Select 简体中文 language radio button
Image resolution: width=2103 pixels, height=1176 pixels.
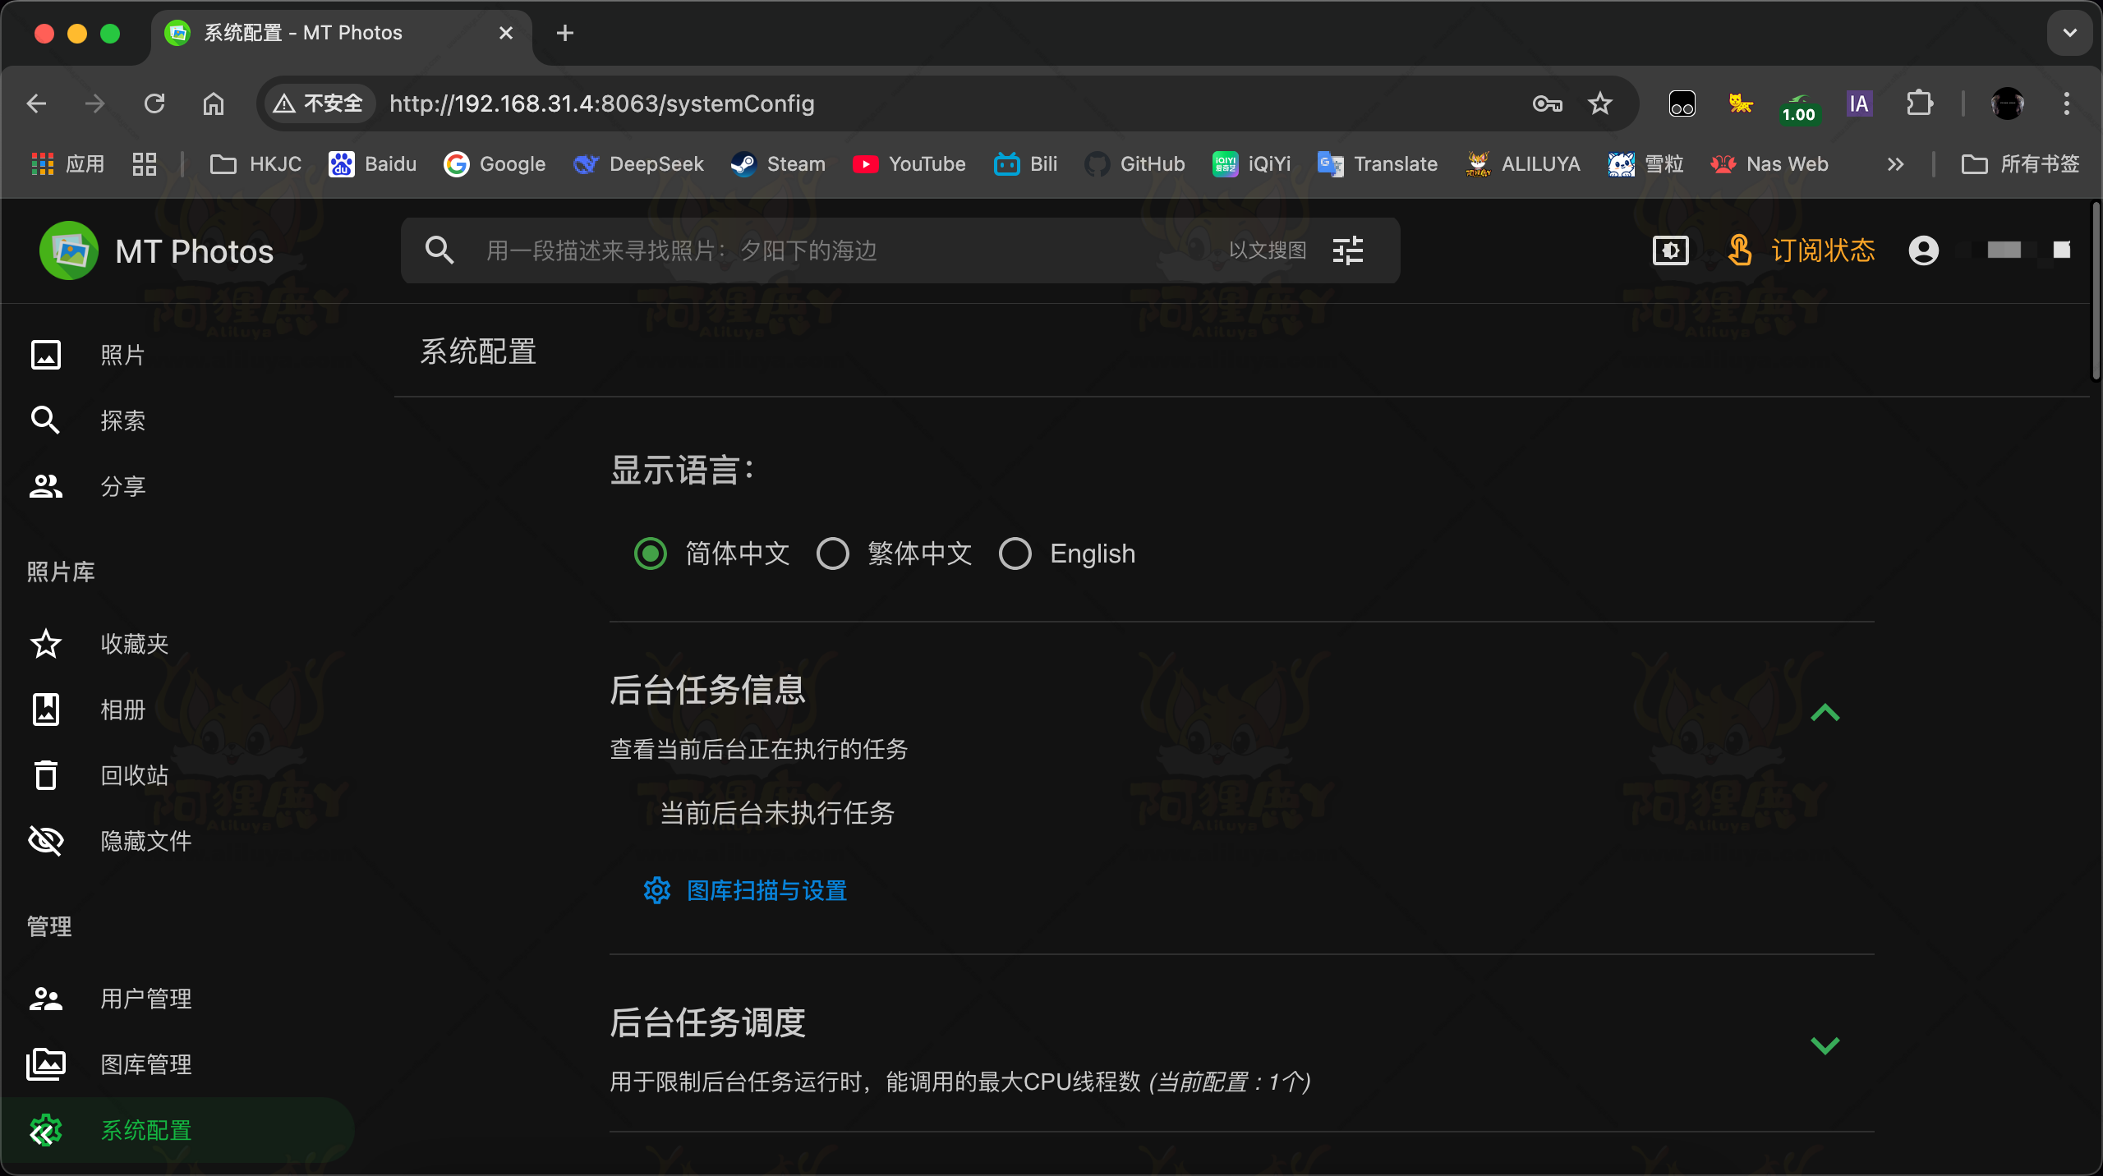[651, 554]
